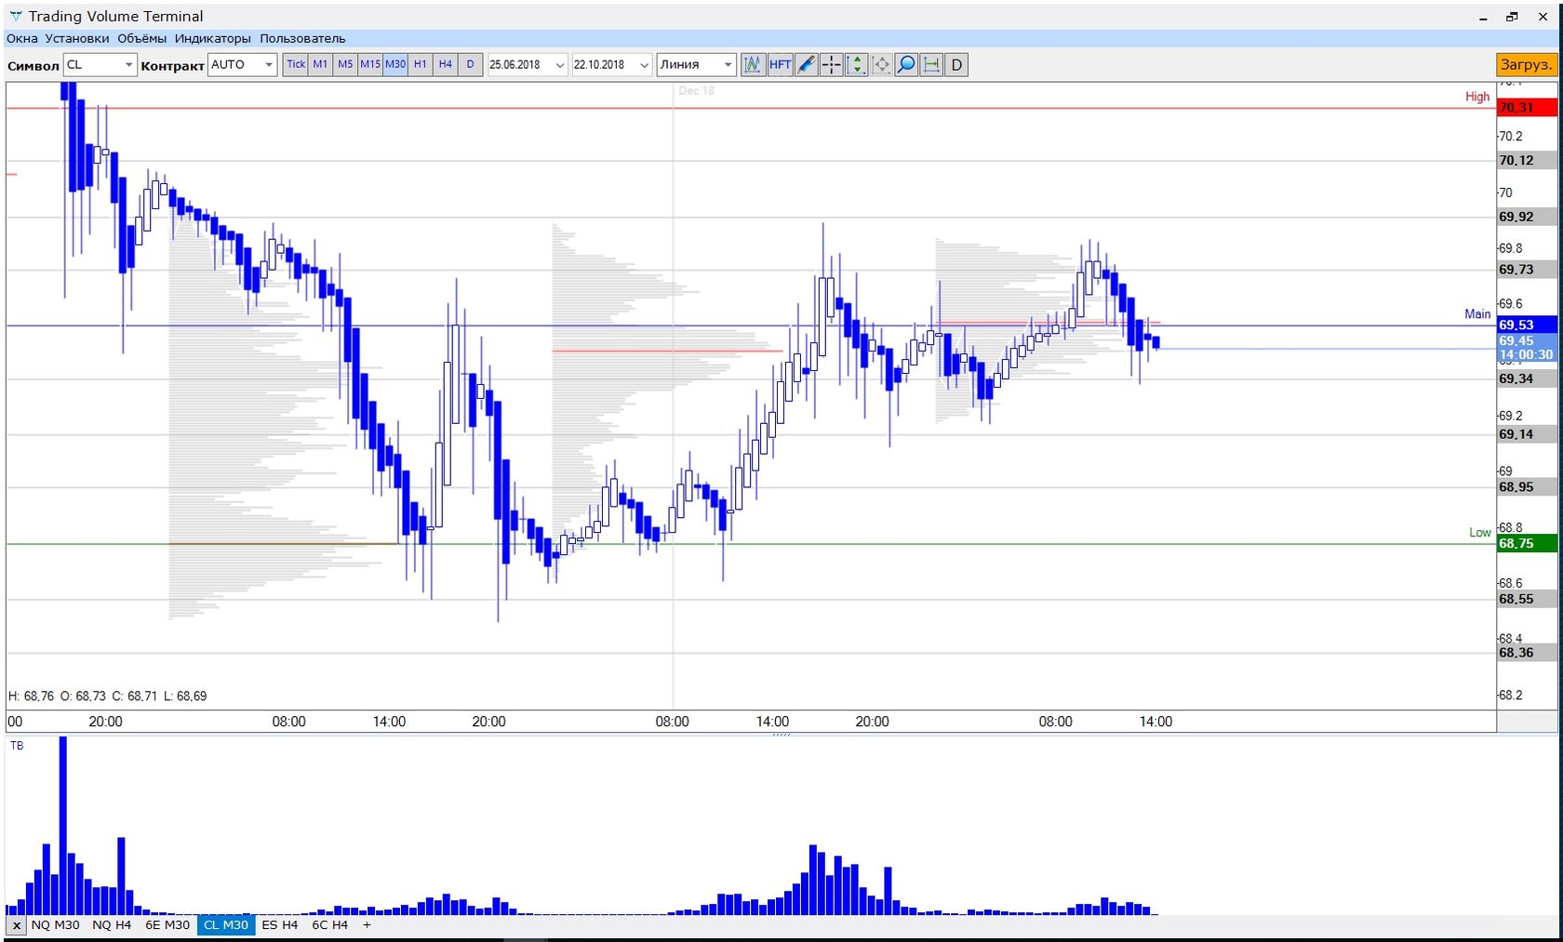
Task: Click the D toolbar icon beside the ruler
Action: click(x=956, y=65)
